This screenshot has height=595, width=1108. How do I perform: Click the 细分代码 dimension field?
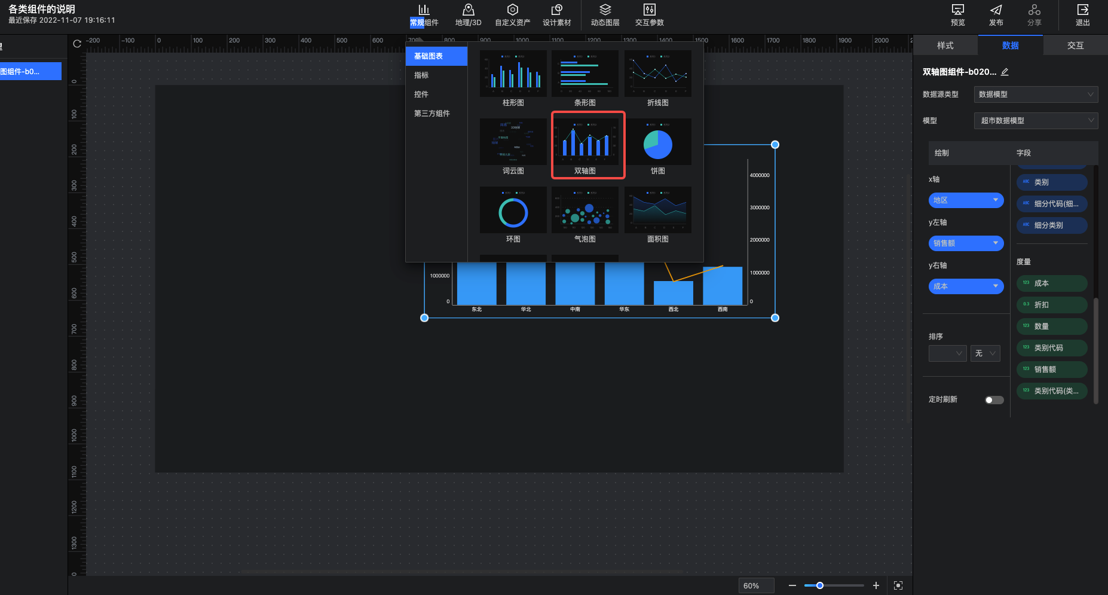coord(1052,204)
